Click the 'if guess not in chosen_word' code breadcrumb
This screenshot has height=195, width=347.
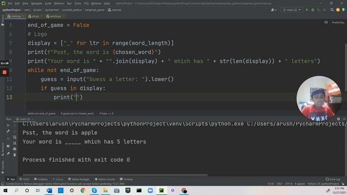(x=77, y=114)
